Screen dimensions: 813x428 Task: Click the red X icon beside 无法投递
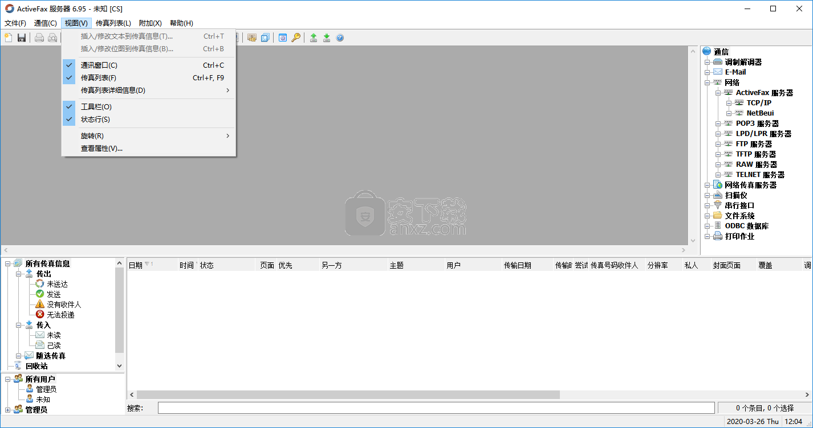pos(40,314)
